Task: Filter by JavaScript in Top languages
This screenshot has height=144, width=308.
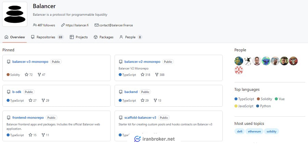Action: coord(244,106)
